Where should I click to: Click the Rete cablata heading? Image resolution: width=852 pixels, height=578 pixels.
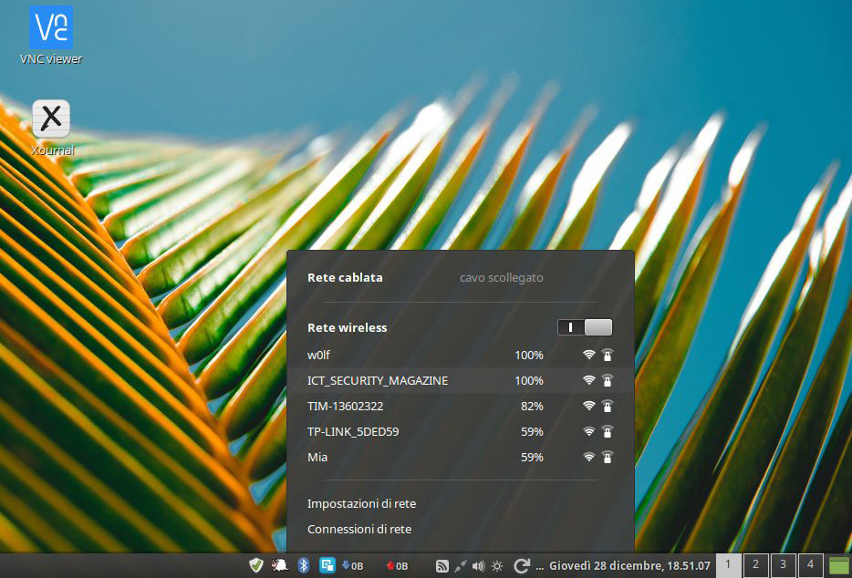(x=345, y=277)
